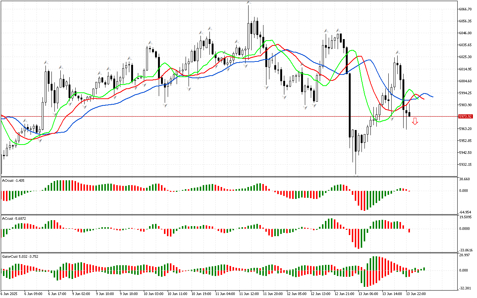
Task: Click the 5932.15 price scale value
Action: click(x=466, y=164)
